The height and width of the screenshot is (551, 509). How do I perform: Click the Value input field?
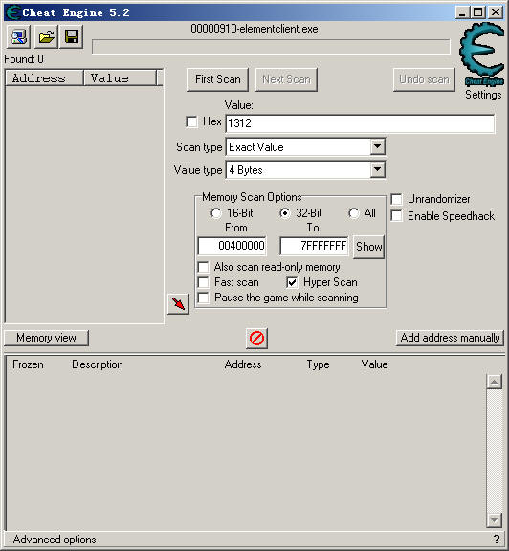(360, 123)
